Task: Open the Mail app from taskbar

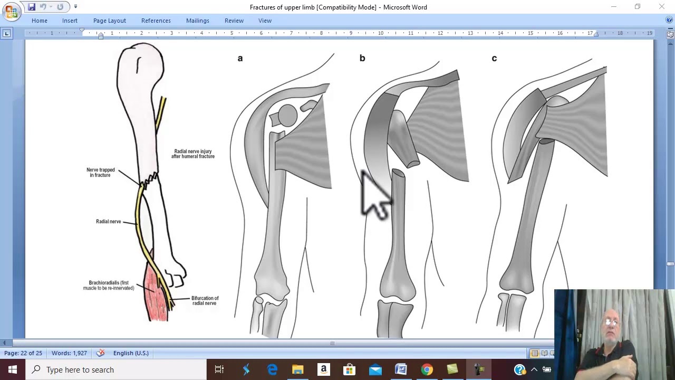Action: coord(375,369)
